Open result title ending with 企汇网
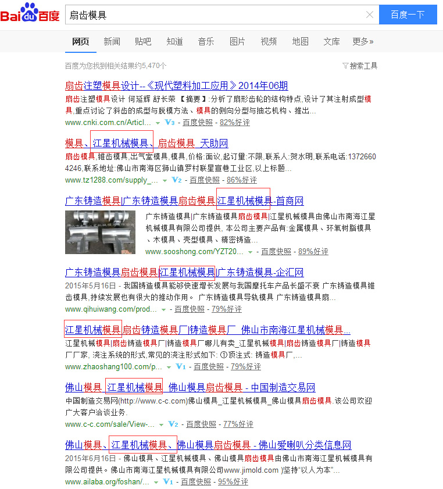Viewport: 443px width, 489px height. click(184, 273)
